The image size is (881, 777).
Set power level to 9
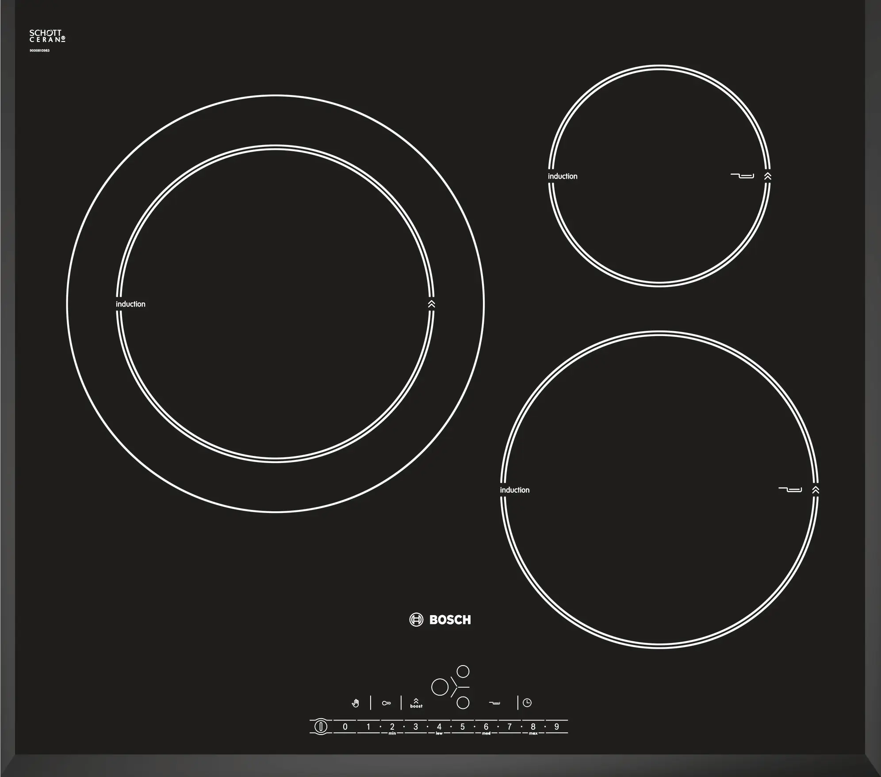coord(556,726)
